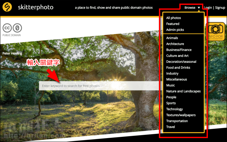Choose Featured in the Browse menu
This screenshot has width=227, height=142.
pos(173,24)
